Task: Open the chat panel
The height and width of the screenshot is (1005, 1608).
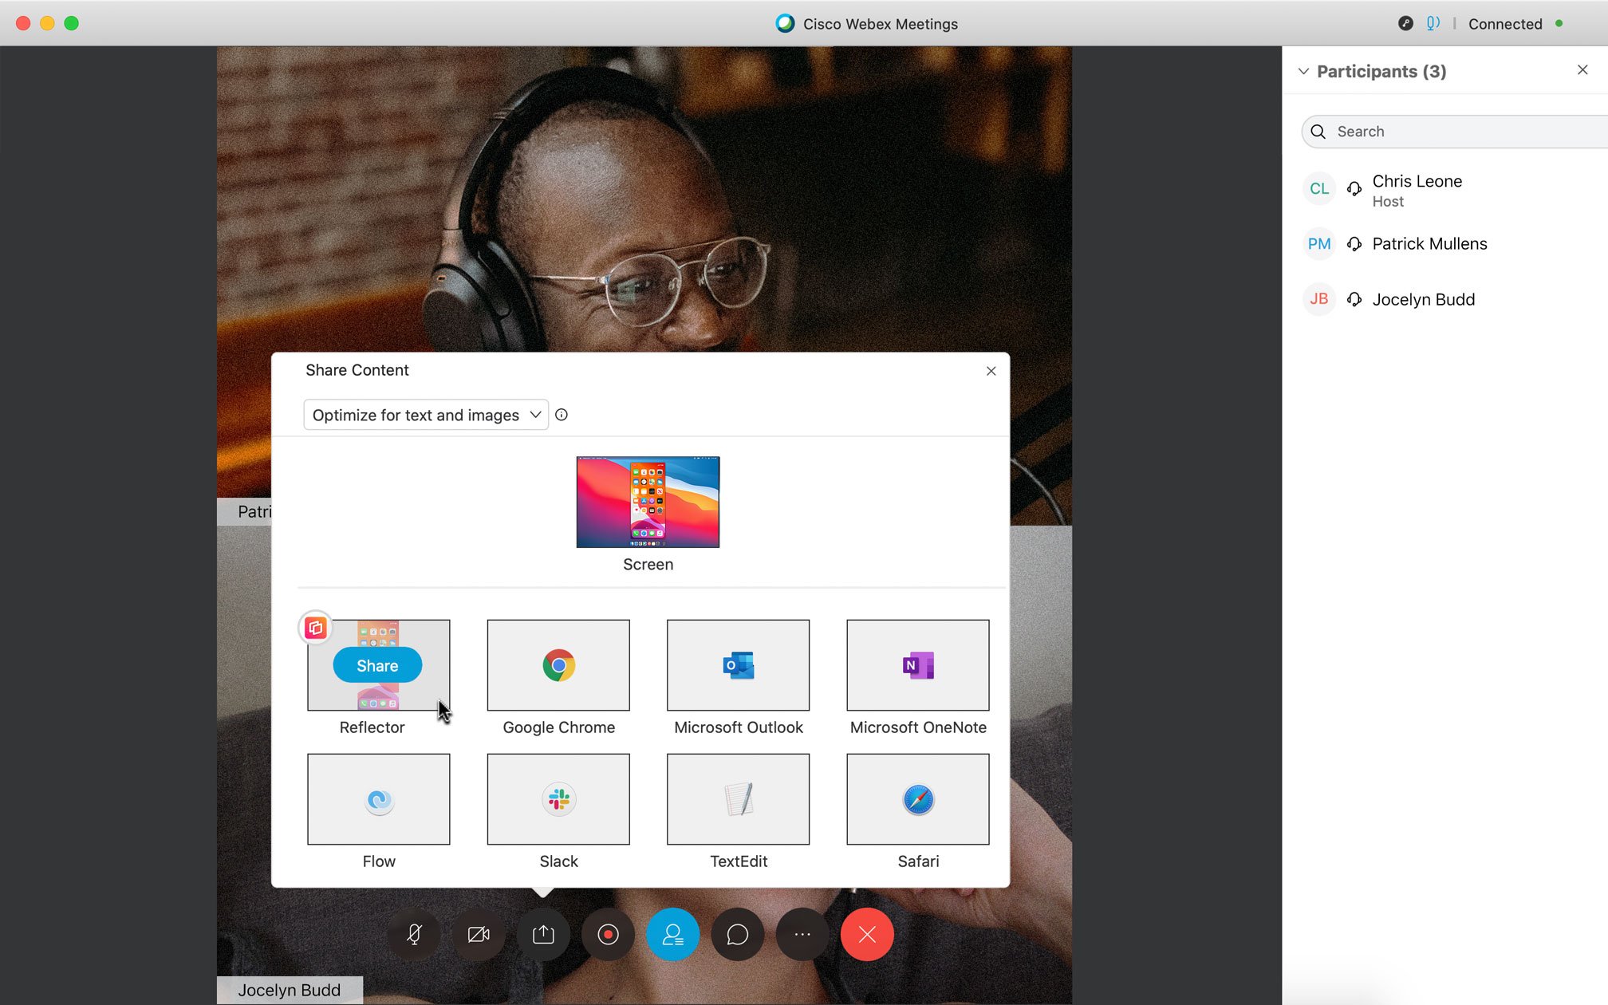Action: tap(737, 934)
